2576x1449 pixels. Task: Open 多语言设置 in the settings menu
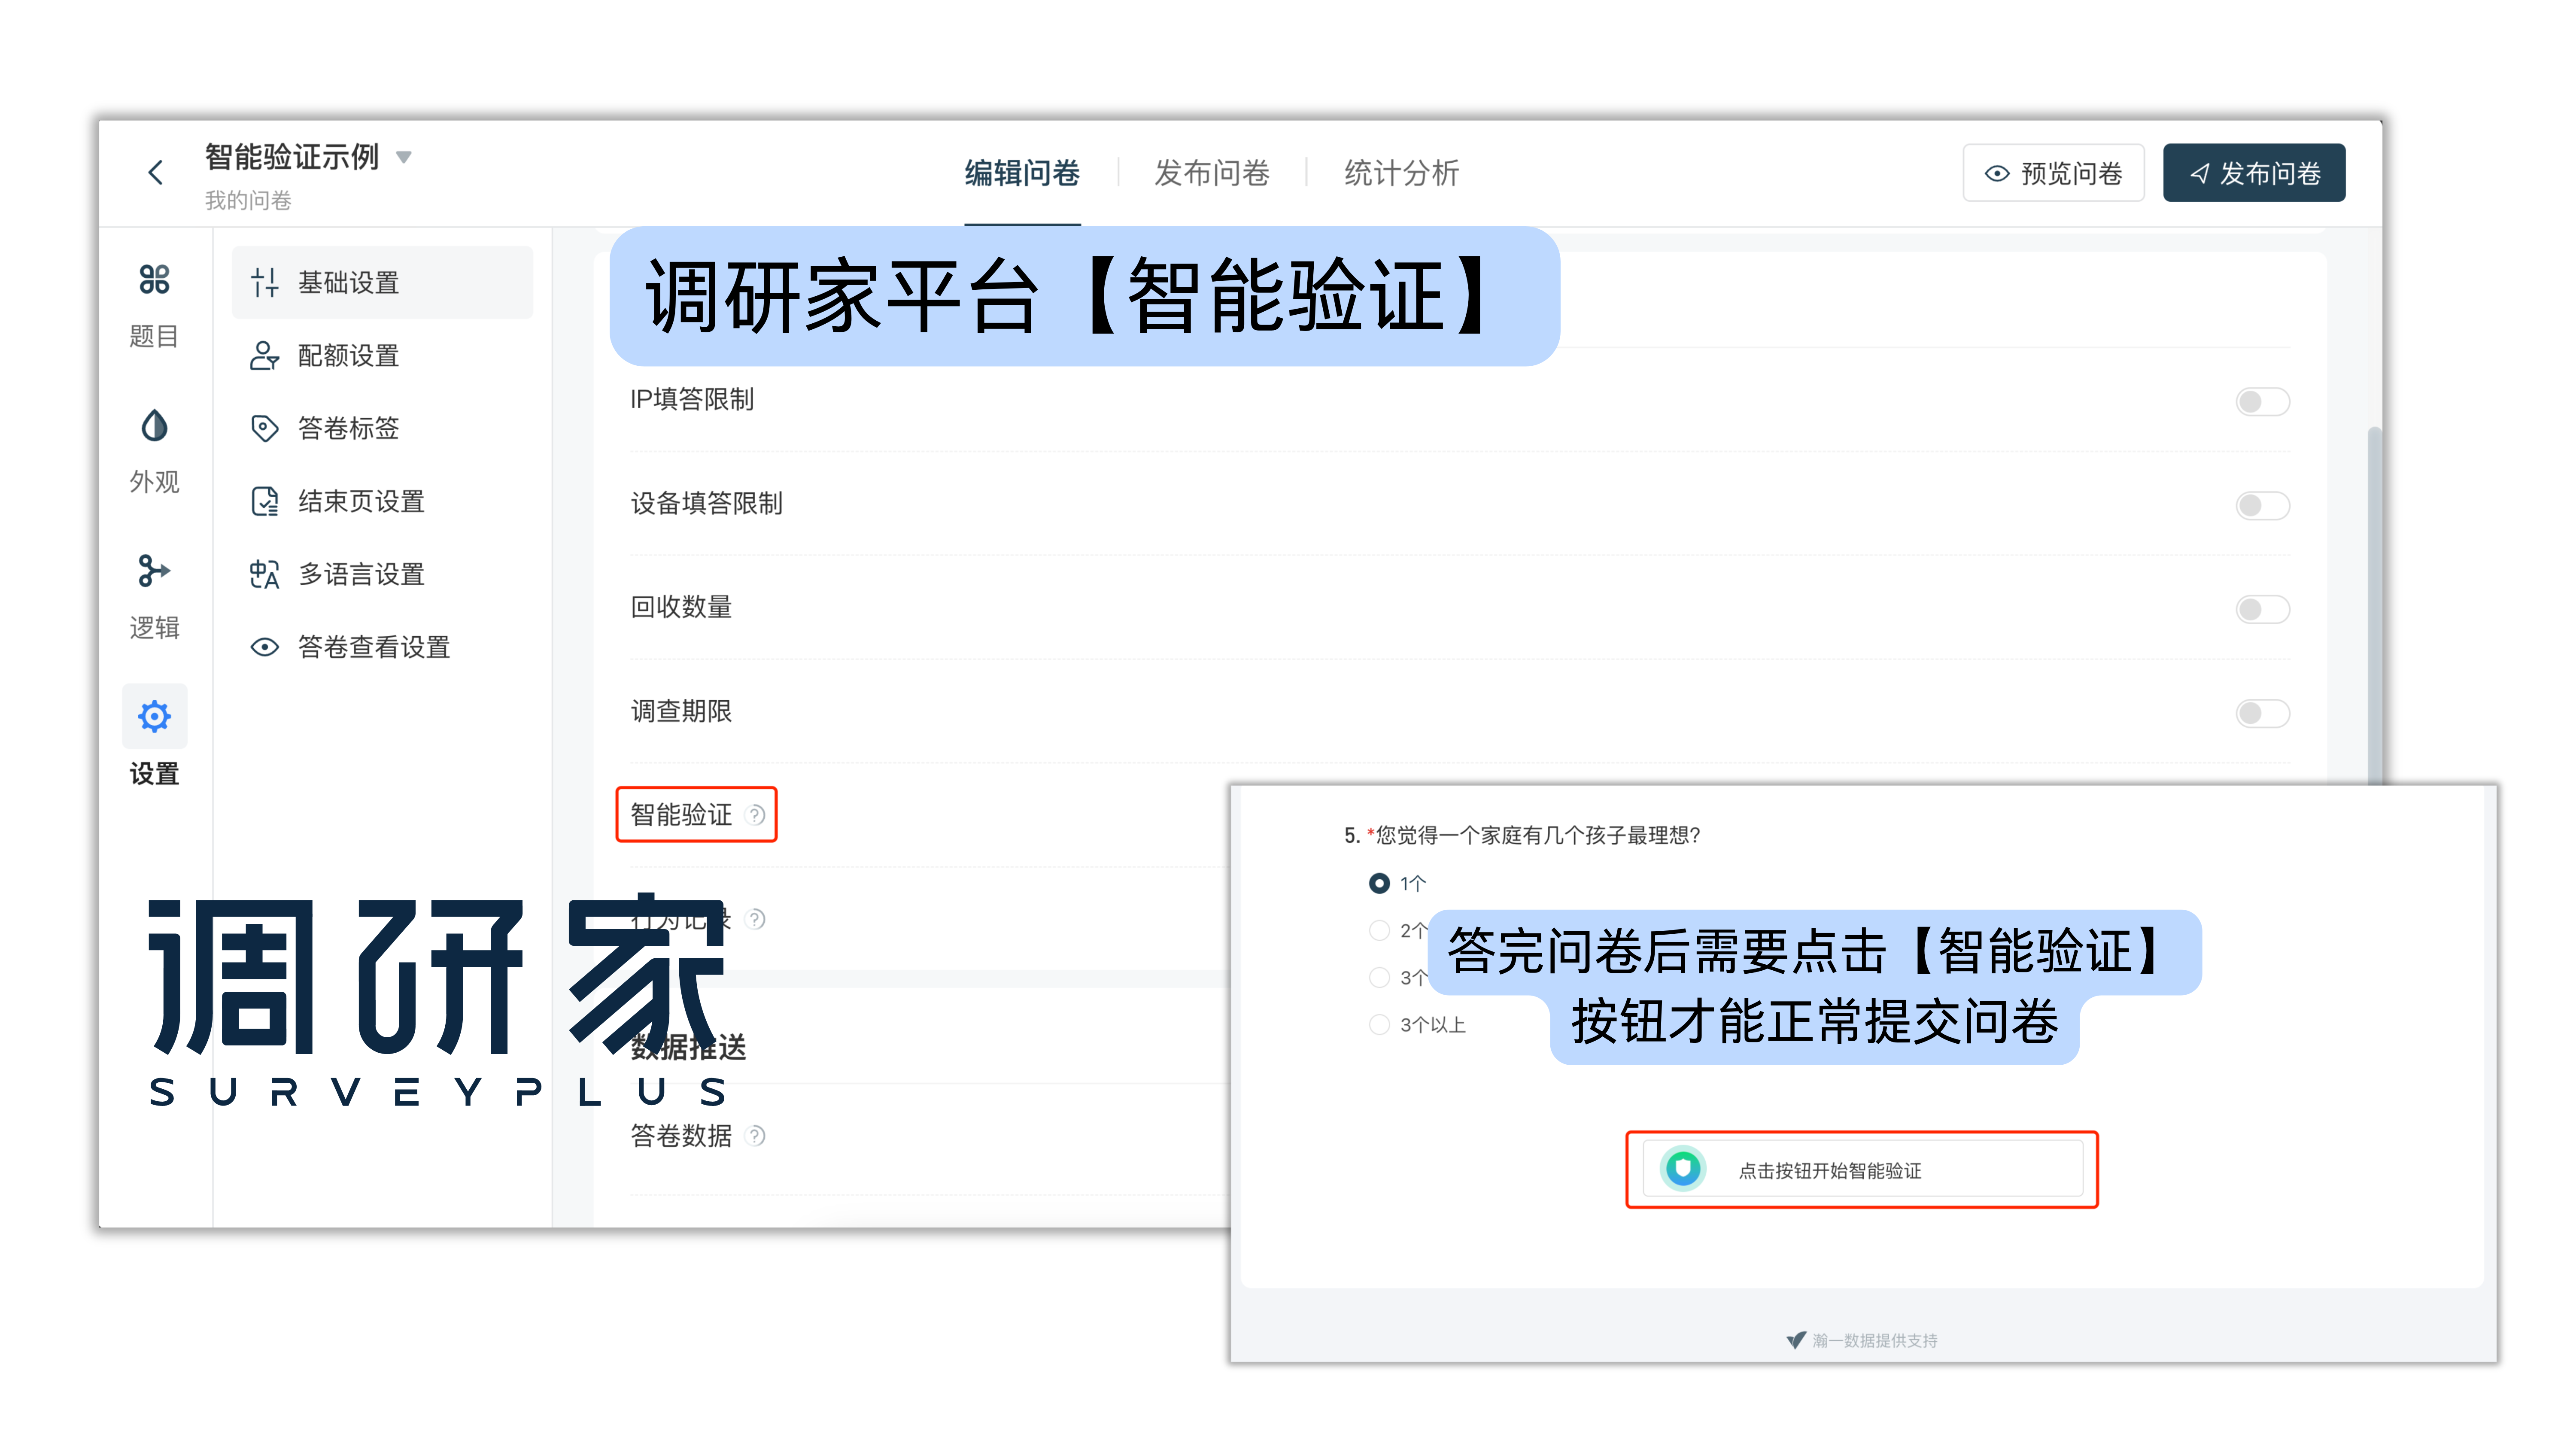(x=382, y=575)
